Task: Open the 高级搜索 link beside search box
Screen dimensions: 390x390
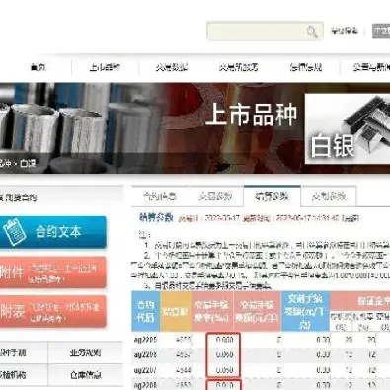Action: pyautogui.click(x=345, y=31)
